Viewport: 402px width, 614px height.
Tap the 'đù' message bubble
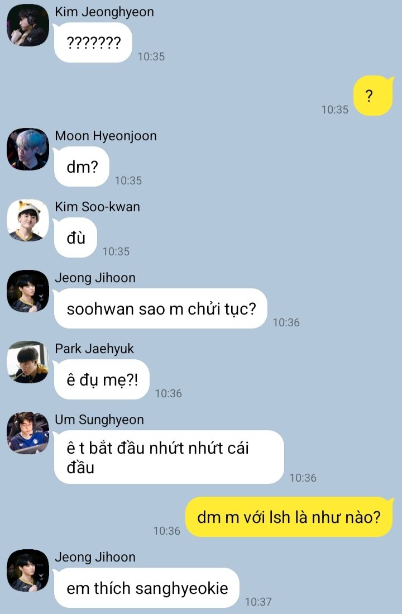click(x=75, y=237)
